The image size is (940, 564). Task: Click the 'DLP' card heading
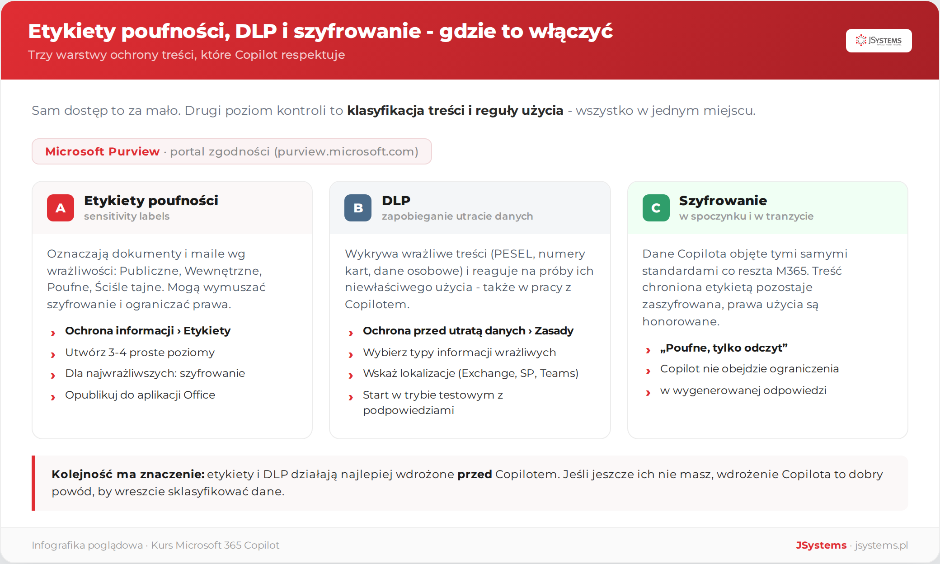click(396, 200)
